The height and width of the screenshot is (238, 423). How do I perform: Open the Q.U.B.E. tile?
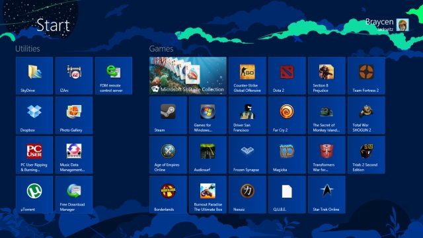pyautogui.click(x=287, y=194)
